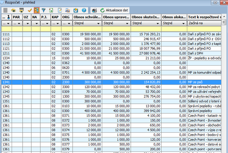Select row 1111 Daň z příjmů FO
Screen dimensions: 228x153
point(113,34)
